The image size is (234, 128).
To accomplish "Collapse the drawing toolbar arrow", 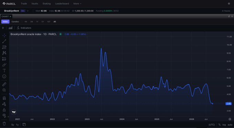I will click(x=8, y=117).
